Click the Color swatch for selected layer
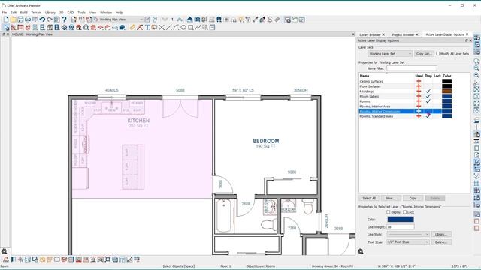Image resolution: width=481 pixels, height=270 pixels. tap(401, 220)
